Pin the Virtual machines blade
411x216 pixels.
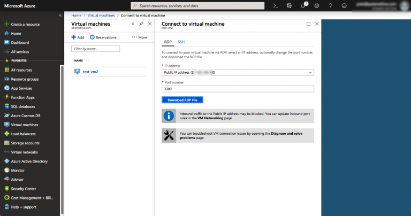[141, 24]
